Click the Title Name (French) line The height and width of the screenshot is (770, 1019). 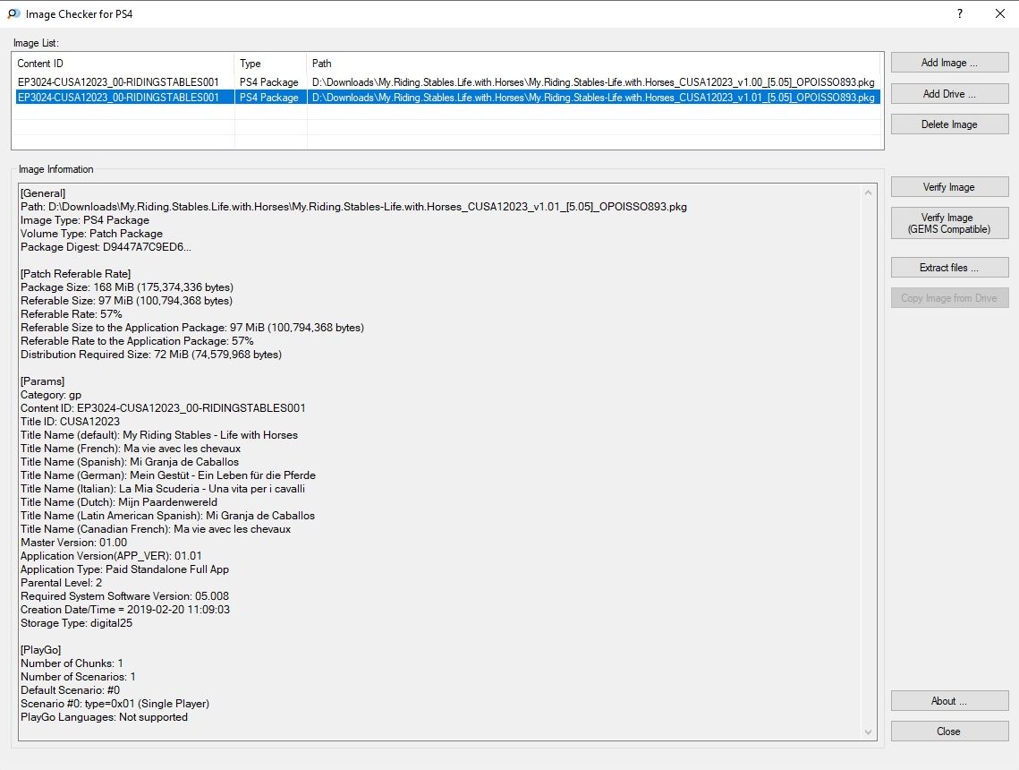click(131, 449)
